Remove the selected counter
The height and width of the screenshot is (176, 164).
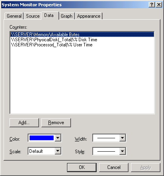point(56,123)
